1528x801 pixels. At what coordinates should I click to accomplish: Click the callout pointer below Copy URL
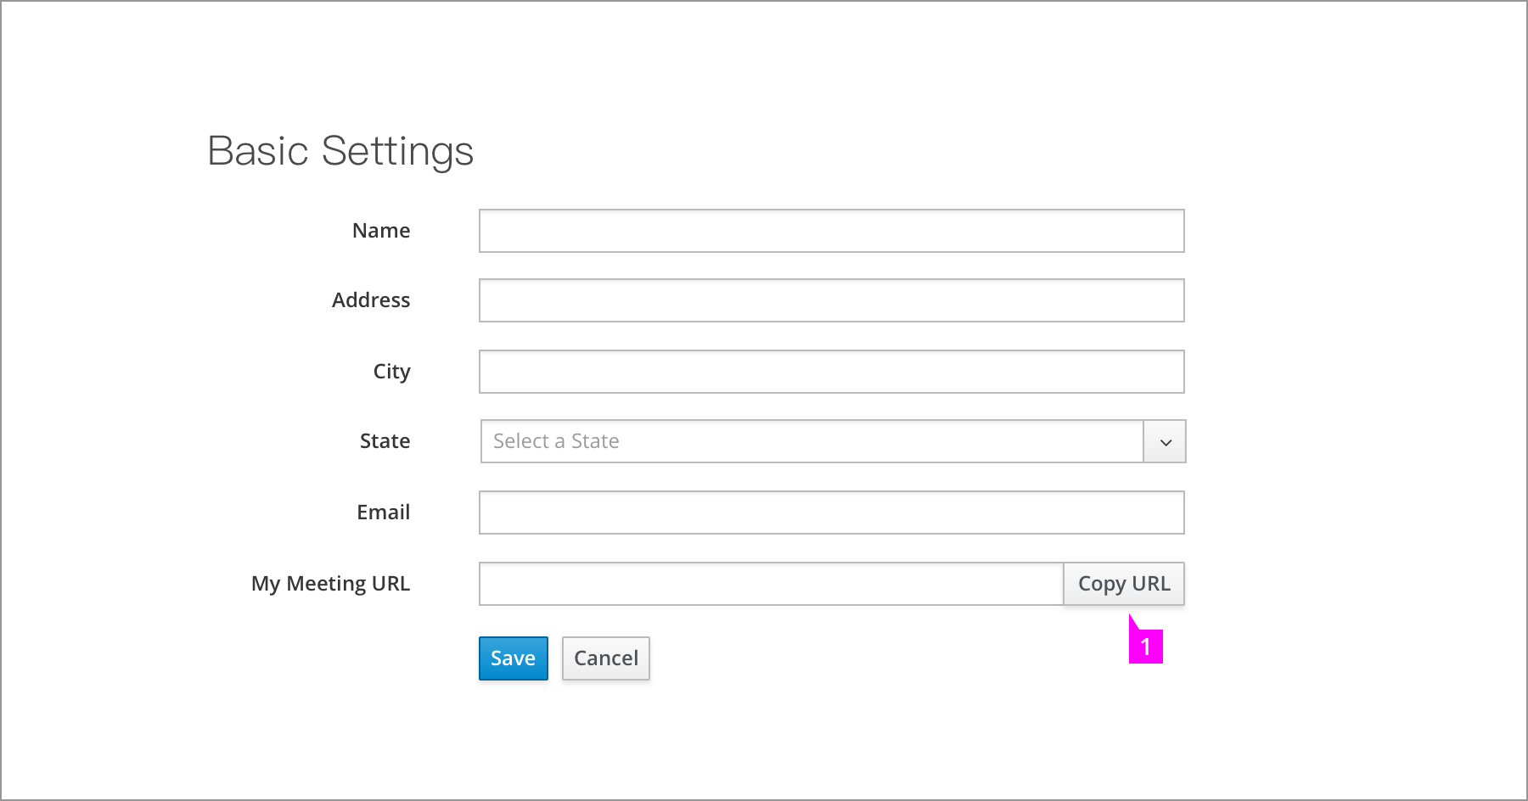click(1133, 624)
